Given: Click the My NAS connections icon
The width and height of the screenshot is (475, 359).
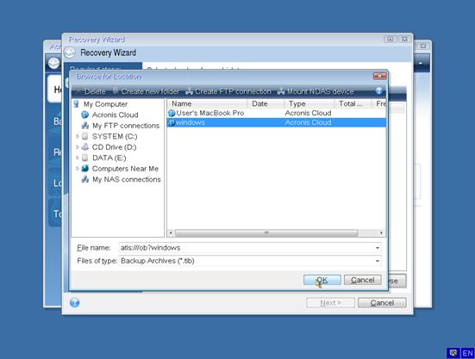Looking at the screenshot, I should tap(85, 179).
